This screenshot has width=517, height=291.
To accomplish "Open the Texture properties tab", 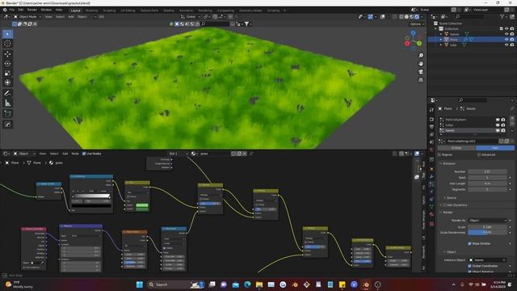I will coord(431,224).
